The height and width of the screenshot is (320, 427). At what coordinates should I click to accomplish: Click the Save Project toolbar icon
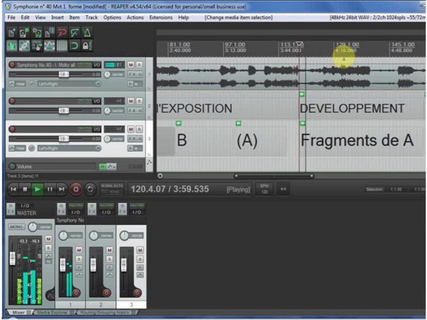pyautogui.click(x=37, y=33)
